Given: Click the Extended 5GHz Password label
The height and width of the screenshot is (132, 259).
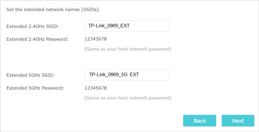Looking at the screenshot, I should (x=35, y=88).
